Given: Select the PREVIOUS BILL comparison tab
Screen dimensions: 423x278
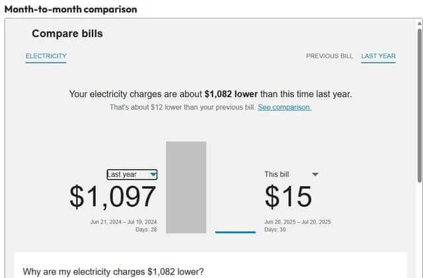Looking at the screenshot, I should pyautogui.click(x=329, y=56).
